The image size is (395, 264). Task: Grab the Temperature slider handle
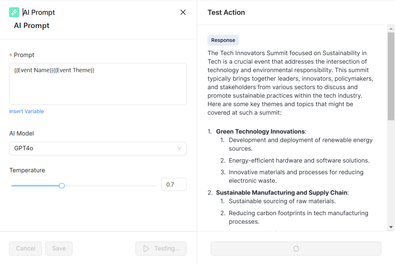click(62, 186)
